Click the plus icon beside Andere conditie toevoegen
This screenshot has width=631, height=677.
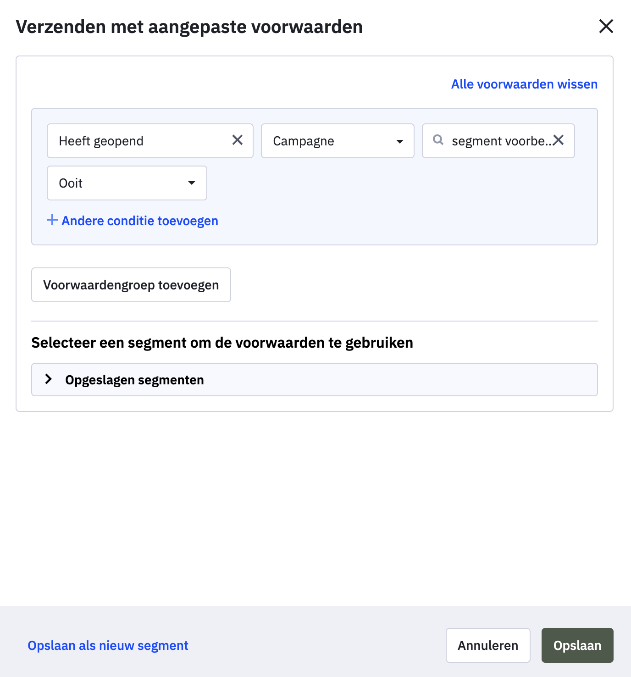[x=52, y=220]
